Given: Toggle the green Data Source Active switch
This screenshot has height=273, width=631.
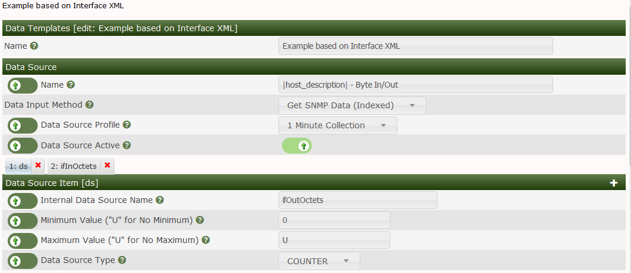Looking at the screenshot, I should tap(297, 145).
